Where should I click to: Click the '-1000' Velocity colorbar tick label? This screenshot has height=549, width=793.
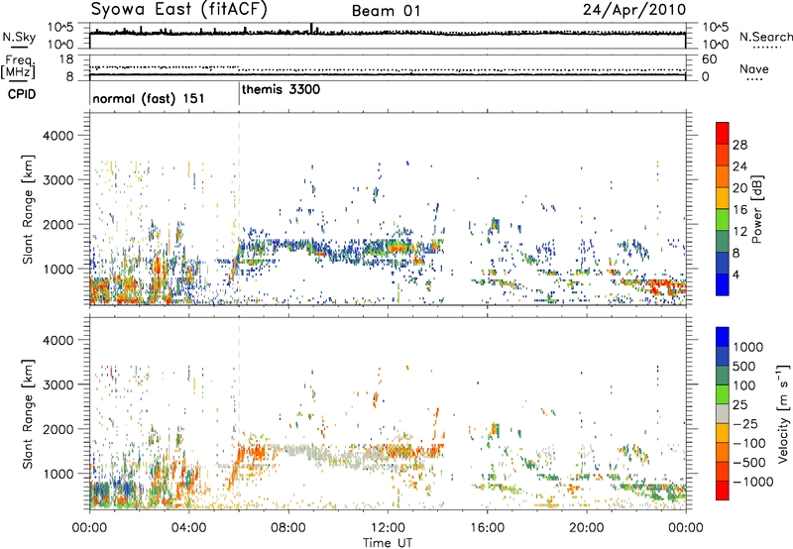752,482
